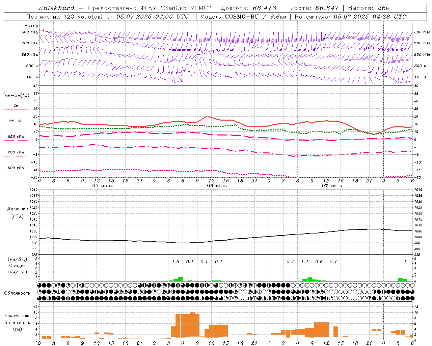Click the "(мм/3ч.)" precipitation unit label
This screenshot has height=346, width=432.
tap(17, 259)
